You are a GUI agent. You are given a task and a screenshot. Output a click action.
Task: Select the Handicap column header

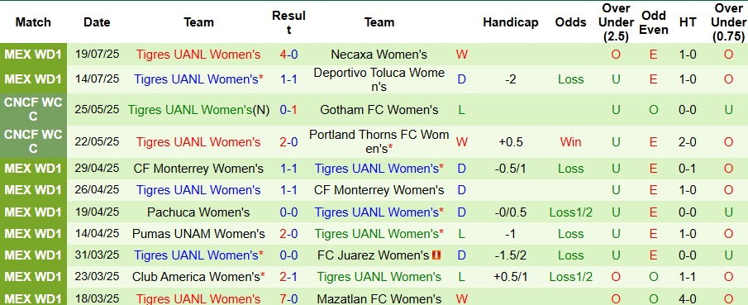pyautogui.click(x=511, y=22)
